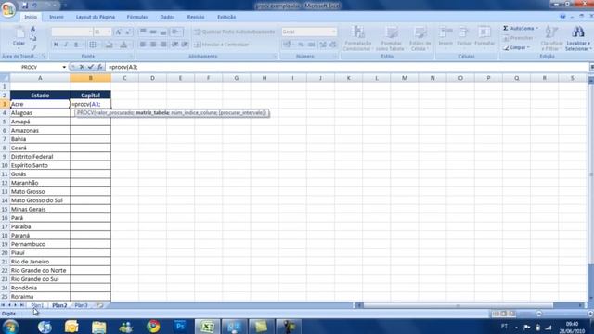Toggle bottom vertical alignment
The image size is (594, 334).
pyautogui.click(x=163, y=32)
